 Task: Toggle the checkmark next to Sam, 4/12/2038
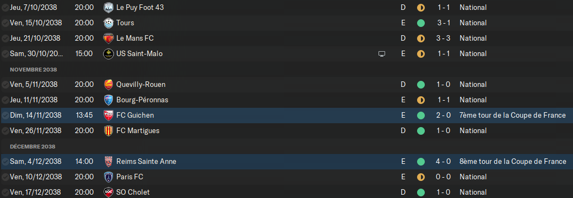tap(5, 161)
